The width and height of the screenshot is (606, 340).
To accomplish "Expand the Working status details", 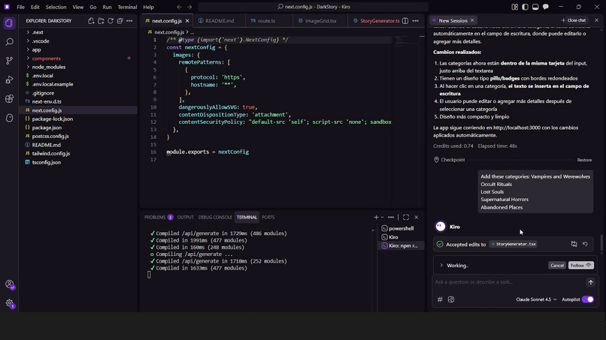I will point(441,266).
